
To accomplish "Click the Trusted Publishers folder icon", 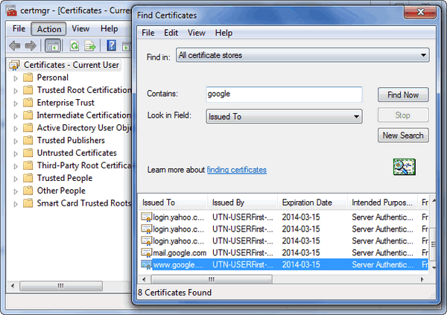I will [x=28, y=140].
